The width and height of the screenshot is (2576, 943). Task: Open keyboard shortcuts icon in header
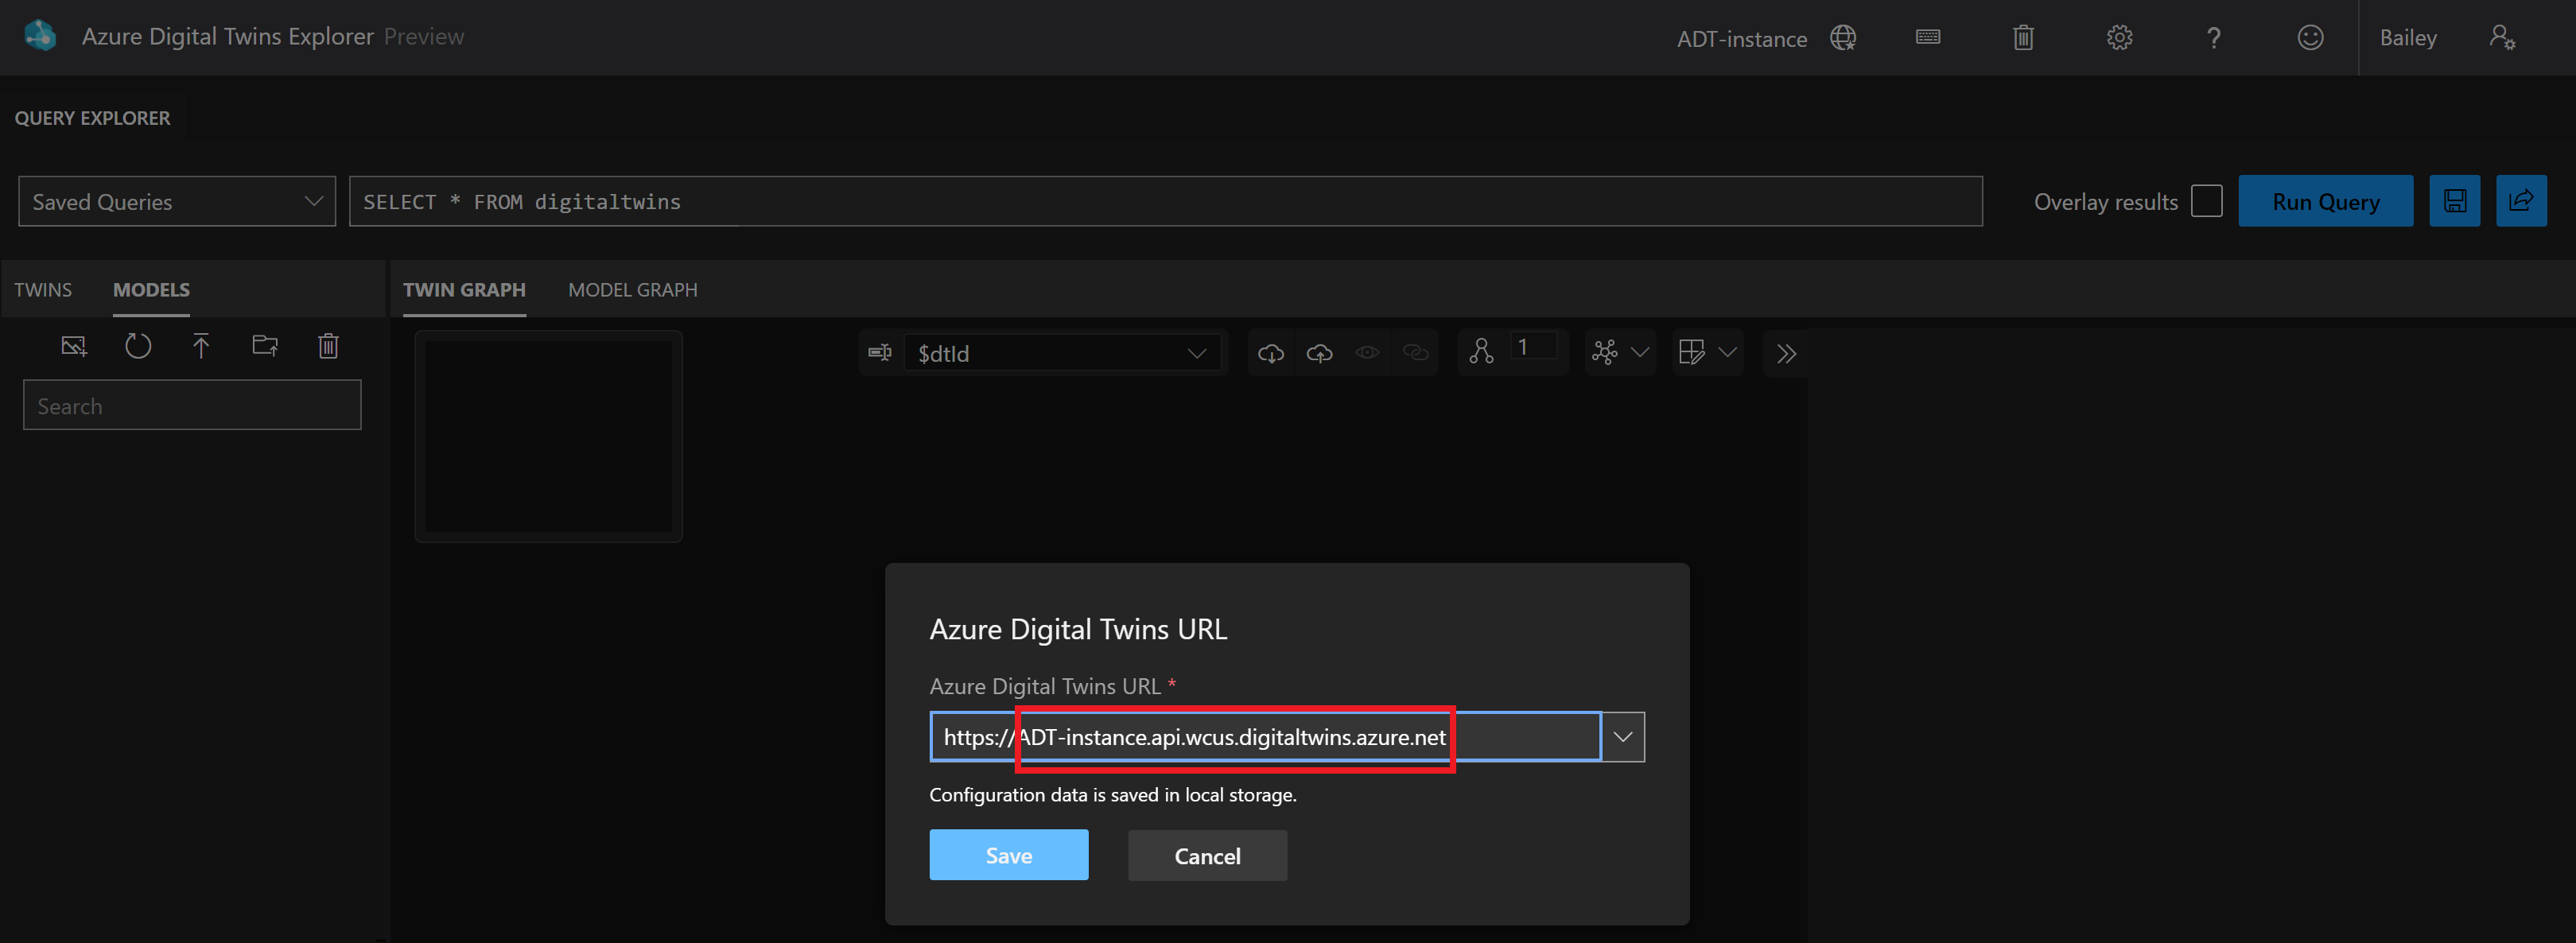point(1928,38)
